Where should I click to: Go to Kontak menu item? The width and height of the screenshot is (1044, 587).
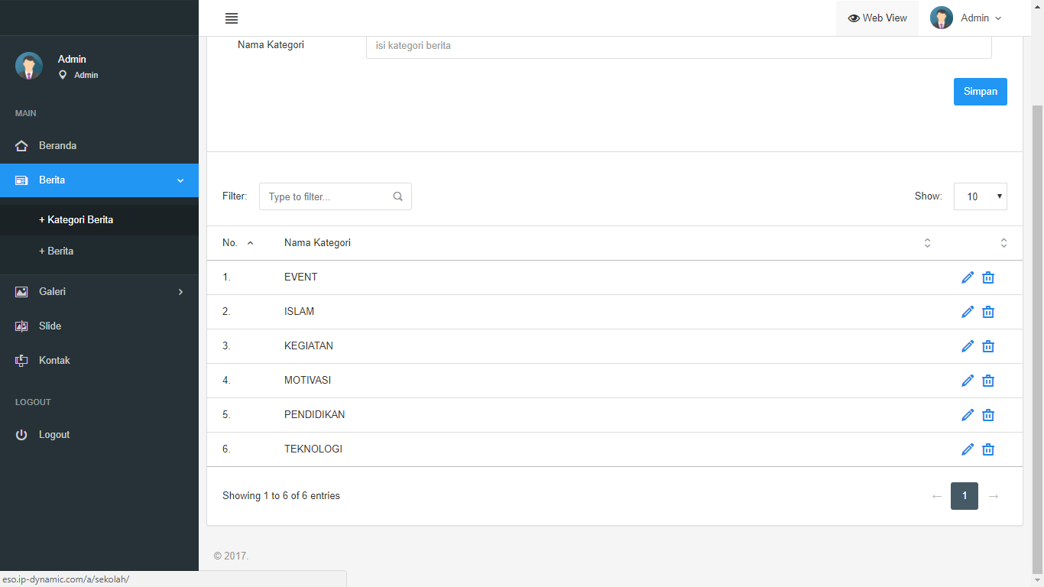click(x=54, y=360)
